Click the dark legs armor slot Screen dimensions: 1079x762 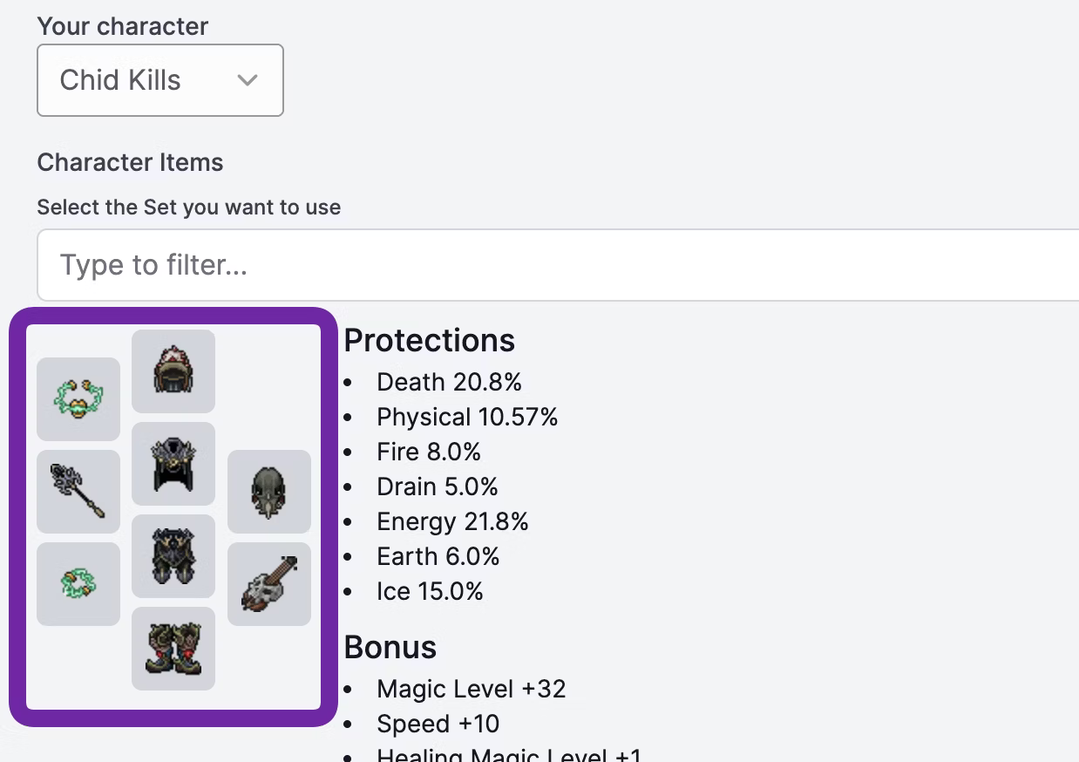tap(173, 555)
